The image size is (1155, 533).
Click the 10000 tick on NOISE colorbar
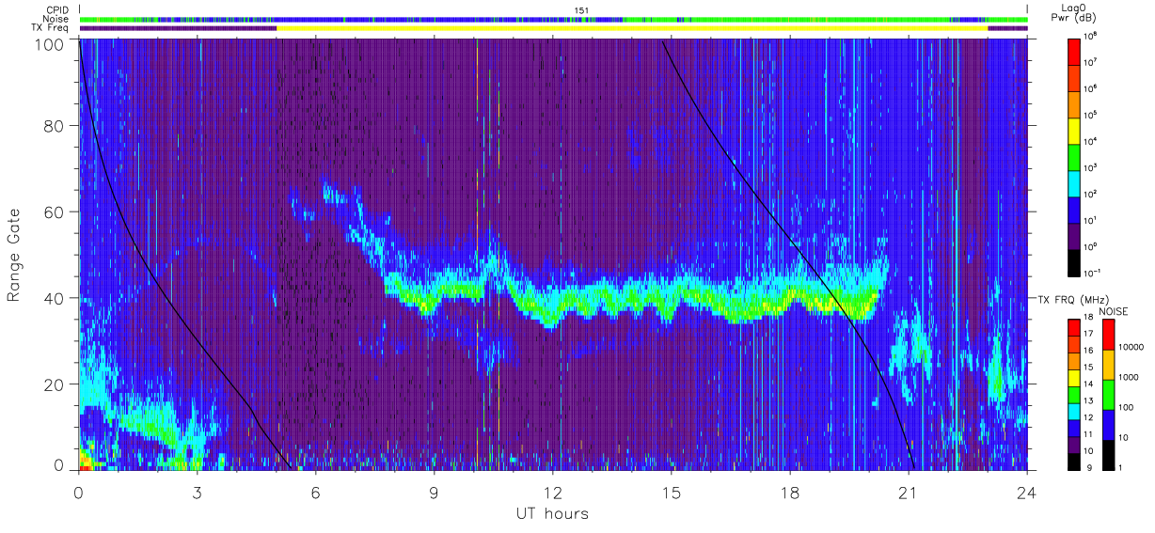(x=1132, y=347)
